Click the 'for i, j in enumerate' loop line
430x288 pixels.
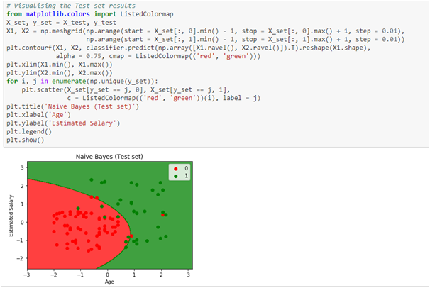click(82, 82)
